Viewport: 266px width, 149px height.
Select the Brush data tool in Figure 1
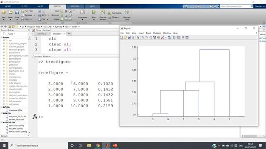[163, 37]
